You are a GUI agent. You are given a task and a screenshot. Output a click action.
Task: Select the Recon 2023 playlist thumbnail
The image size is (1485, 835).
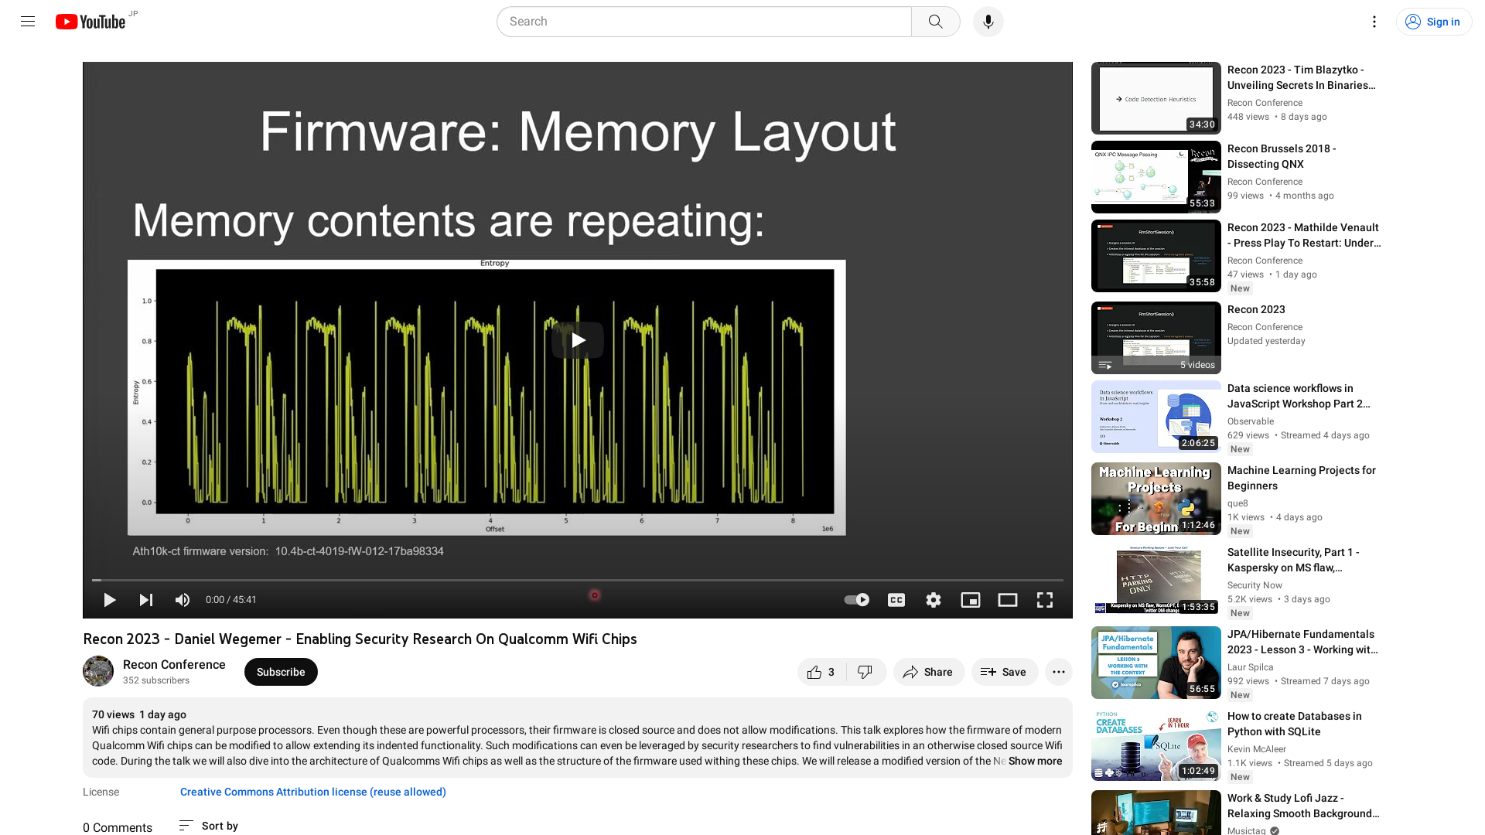point(1156,336)
